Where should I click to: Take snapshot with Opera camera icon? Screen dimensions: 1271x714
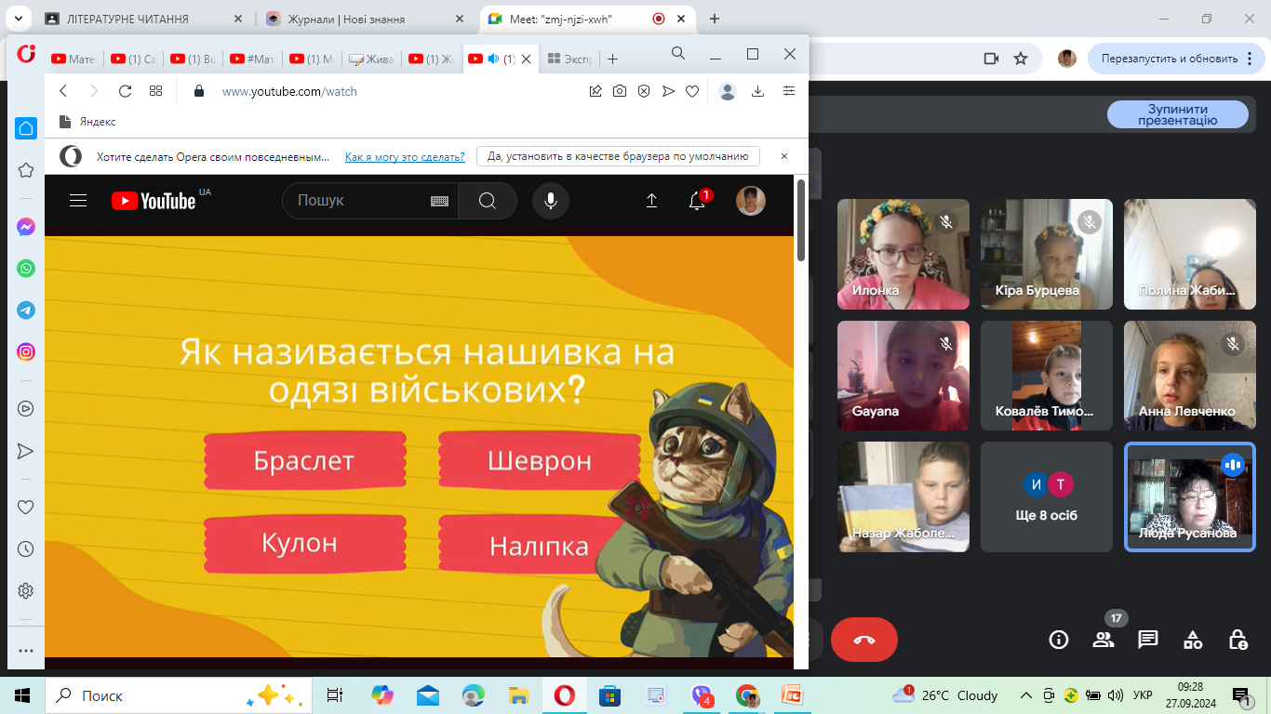620,91
